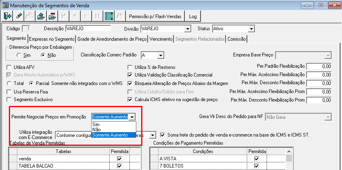Click the previous record navigation icon

[75, 16]
